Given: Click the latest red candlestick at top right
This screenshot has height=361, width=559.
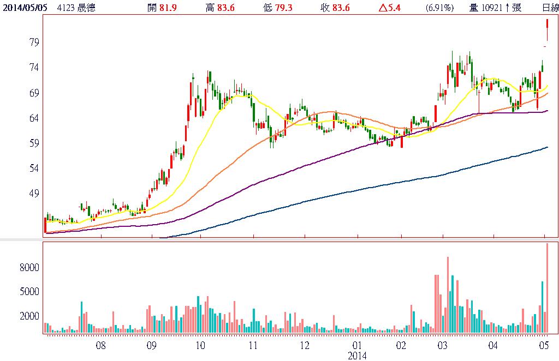Looking at the screenshot, I should (x=547, y=23).
